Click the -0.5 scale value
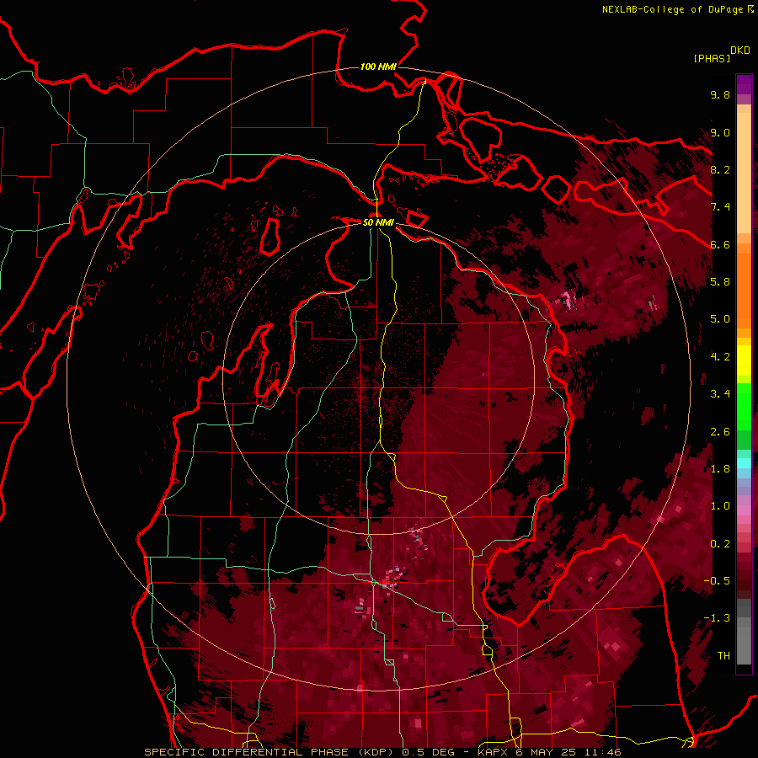758x758 pixels. click(x=717, y=581)
